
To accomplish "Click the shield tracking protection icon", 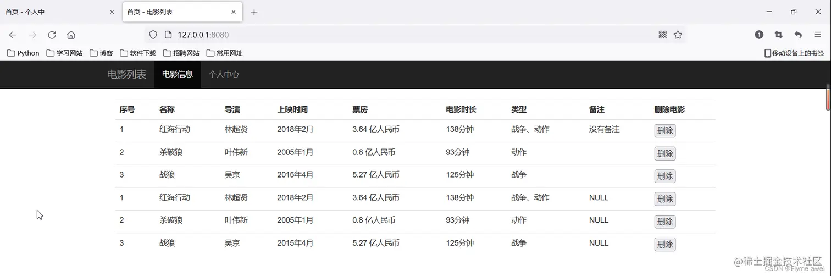I will click(153, 35).
